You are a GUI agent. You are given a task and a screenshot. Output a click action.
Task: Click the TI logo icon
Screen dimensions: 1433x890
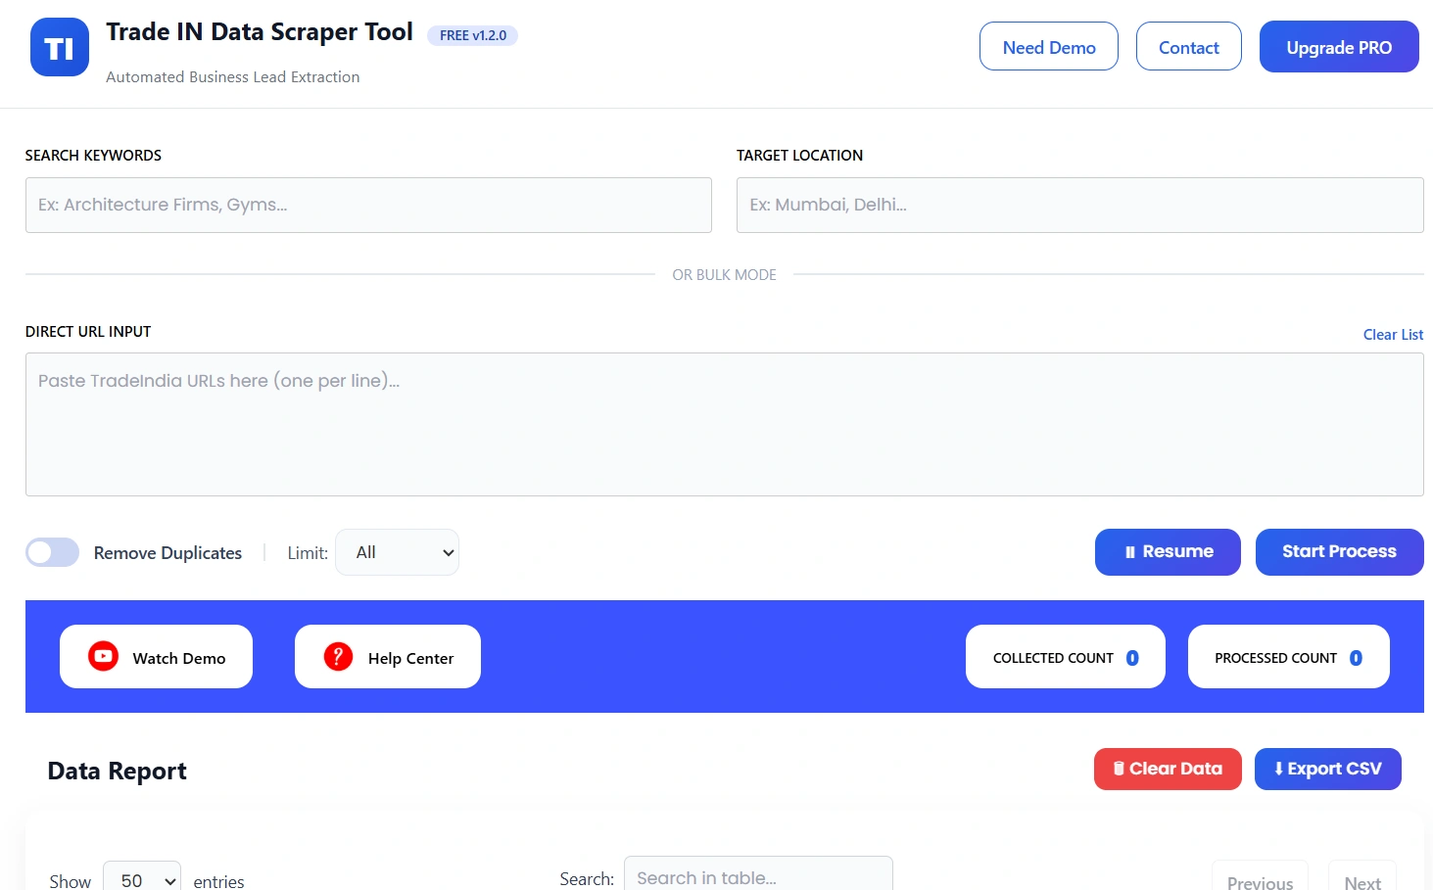click(x=59, y=46)
